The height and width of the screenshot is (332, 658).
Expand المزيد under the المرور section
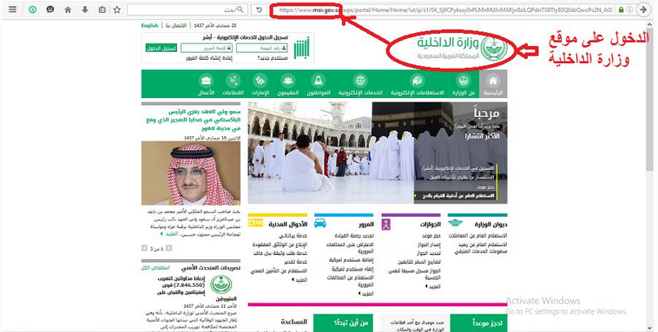click(x=366, y=294)
